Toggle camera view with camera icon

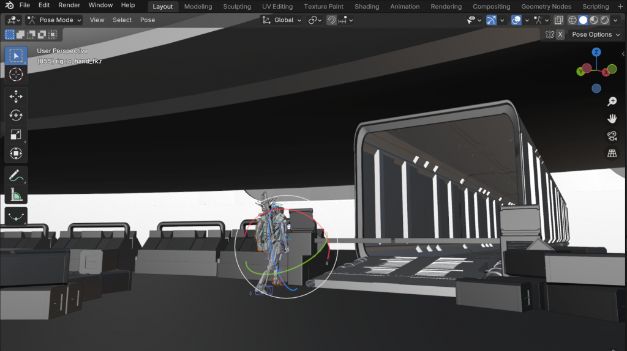[x=611, y=136]
